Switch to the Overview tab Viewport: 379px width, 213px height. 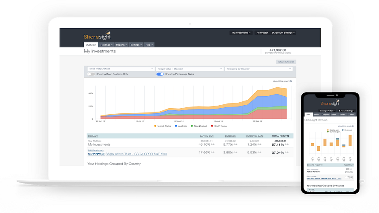click(x=91, y=45)
